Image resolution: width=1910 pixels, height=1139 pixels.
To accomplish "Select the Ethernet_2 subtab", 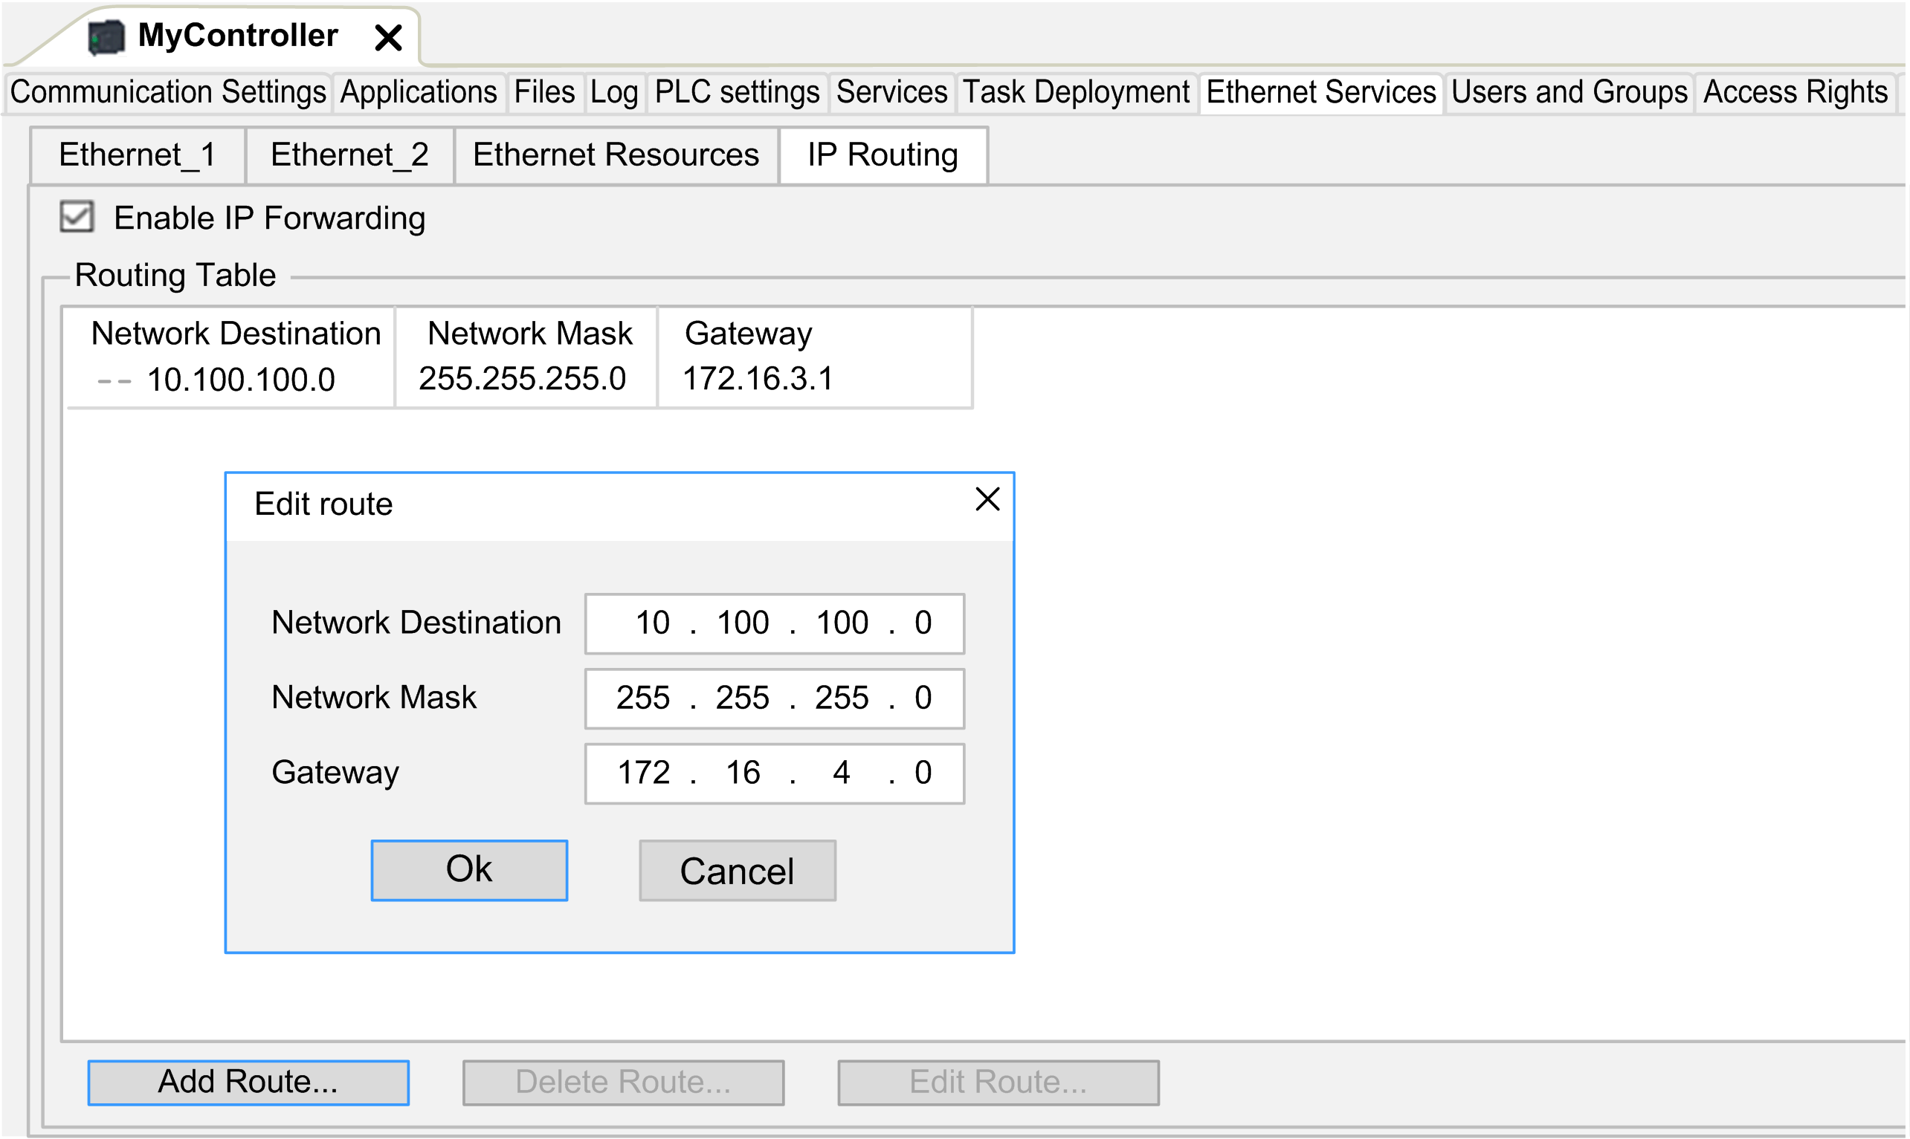I will [x=349, y=155].
